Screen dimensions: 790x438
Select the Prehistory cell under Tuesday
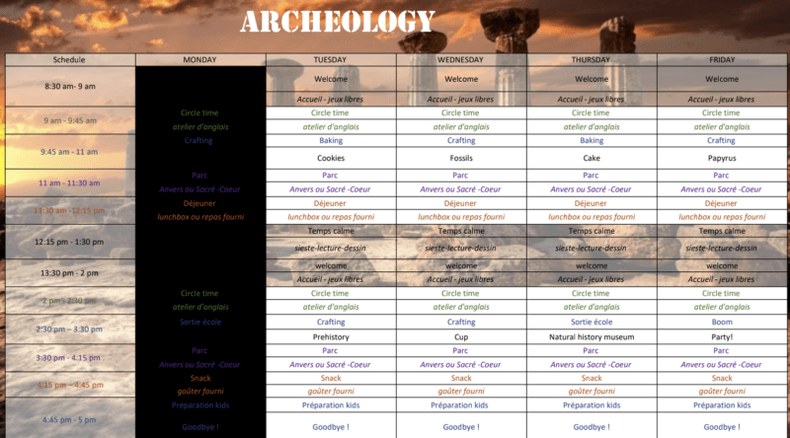(x=331, y=336)
